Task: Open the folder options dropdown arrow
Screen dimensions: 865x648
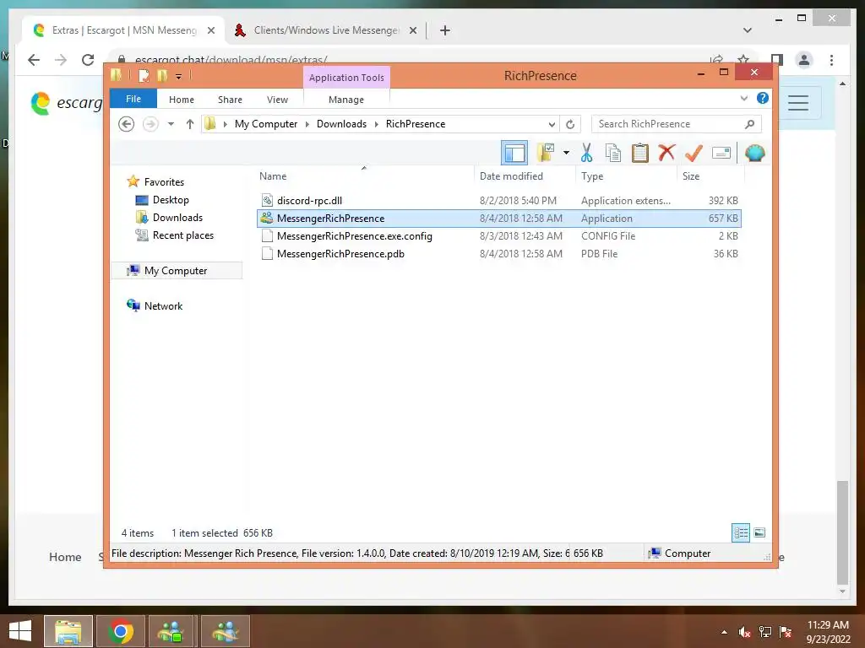Action: coord(566,153)
